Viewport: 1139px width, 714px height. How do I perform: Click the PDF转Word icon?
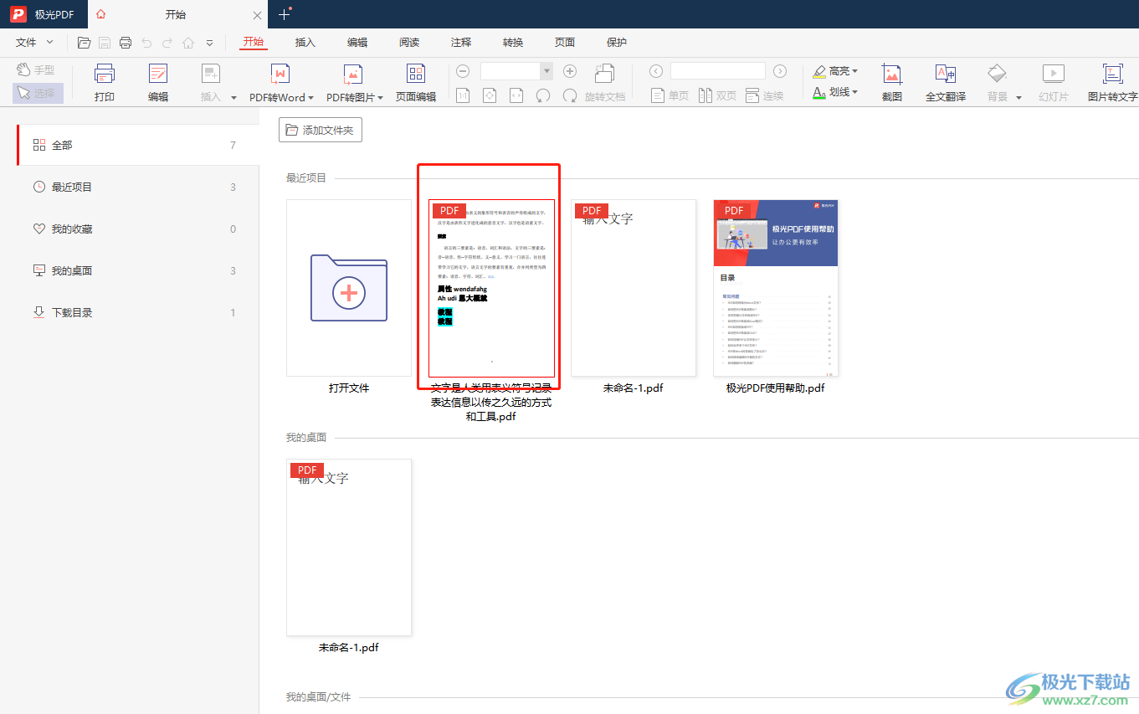pos(279,74)
